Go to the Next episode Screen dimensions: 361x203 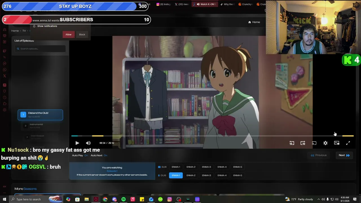[x=344, y=155]
